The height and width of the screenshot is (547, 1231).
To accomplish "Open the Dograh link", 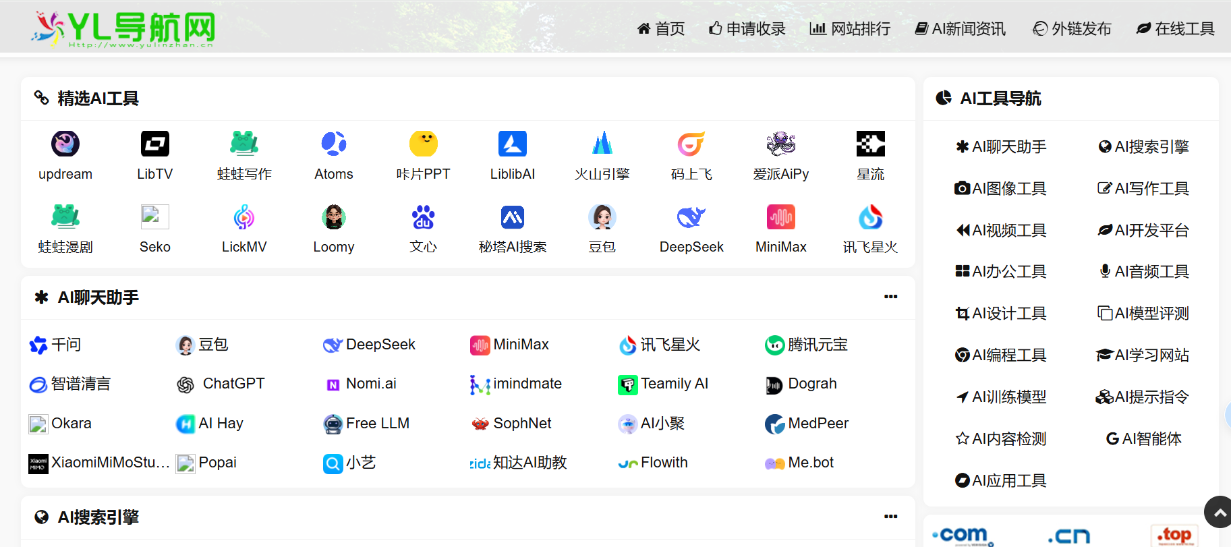I will pos(801,384).
